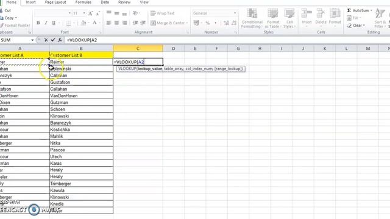This screenshot has width=390, height=219.
Task: Switch to the Home tab
Action: click(11, 2)
